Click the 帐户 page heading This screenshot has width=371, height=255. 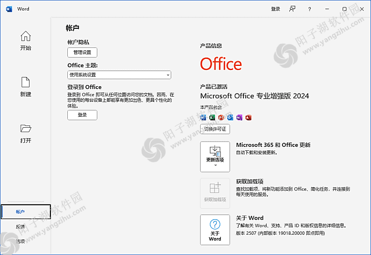coord(72,28)
